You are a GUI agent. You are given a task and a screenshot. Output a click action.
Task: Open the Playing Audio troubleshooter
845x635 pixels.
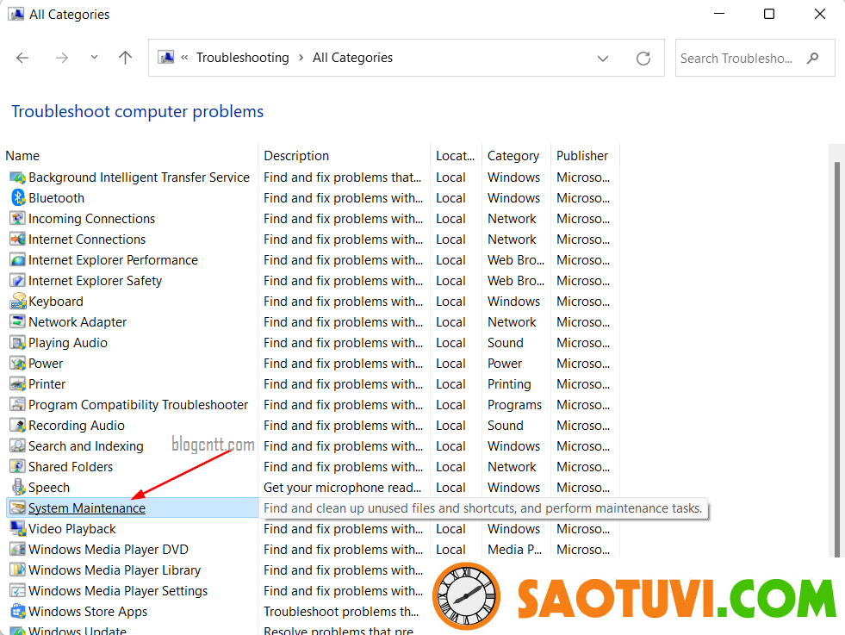(x=68, y=342)
